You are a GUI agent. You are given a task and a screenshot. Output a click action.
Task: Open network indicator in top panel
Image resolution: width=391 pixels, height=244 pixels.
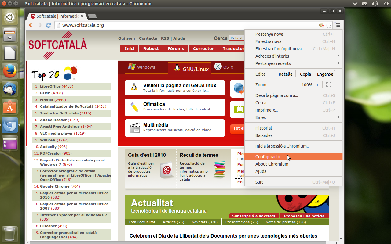point(355,4)
